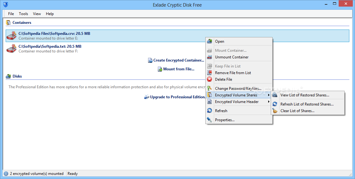Select the C:\Softpedia Files\Softpedia.crv entry
The height and width of the screenshot is (179, 355).
[177, 36]
